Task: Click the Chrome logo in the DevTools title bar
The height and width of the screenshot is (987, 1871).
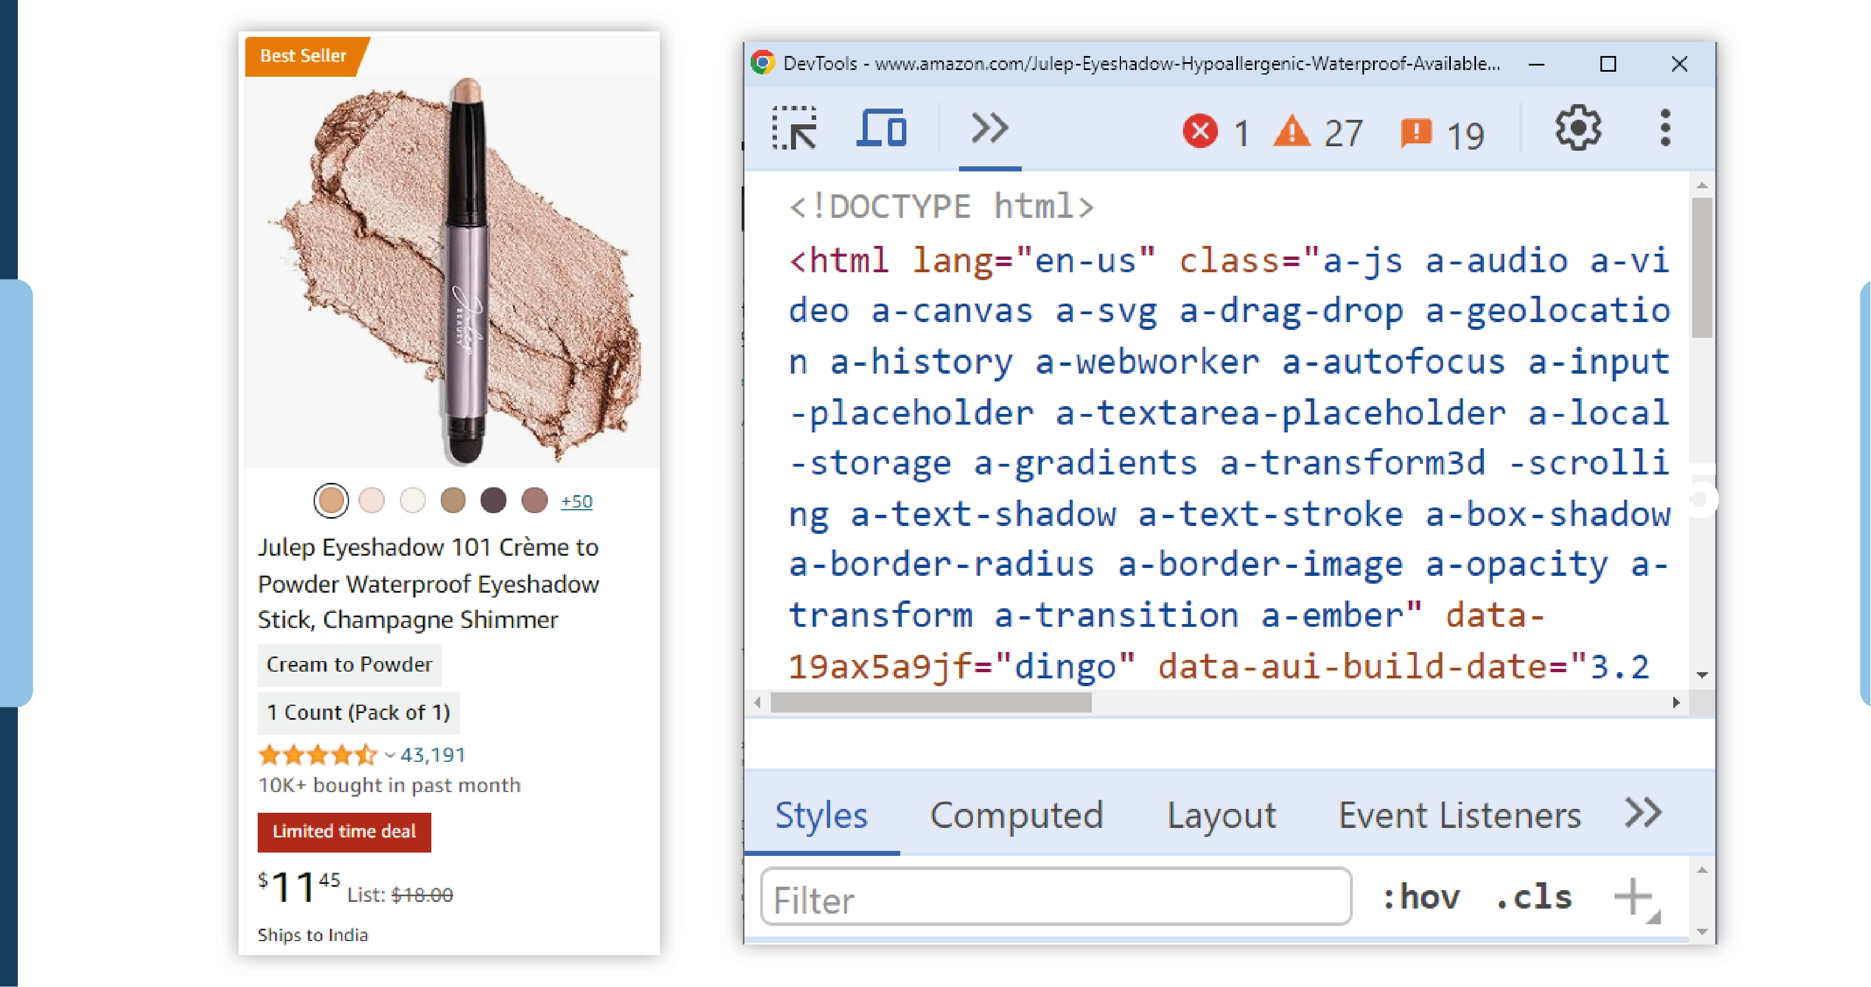Action: pyautogui.click(x=762, y=63)
